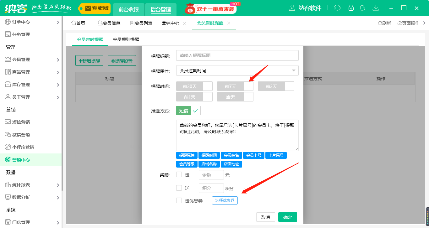
Task: Check the 送优惠券 option
Action: click(179, 200)
